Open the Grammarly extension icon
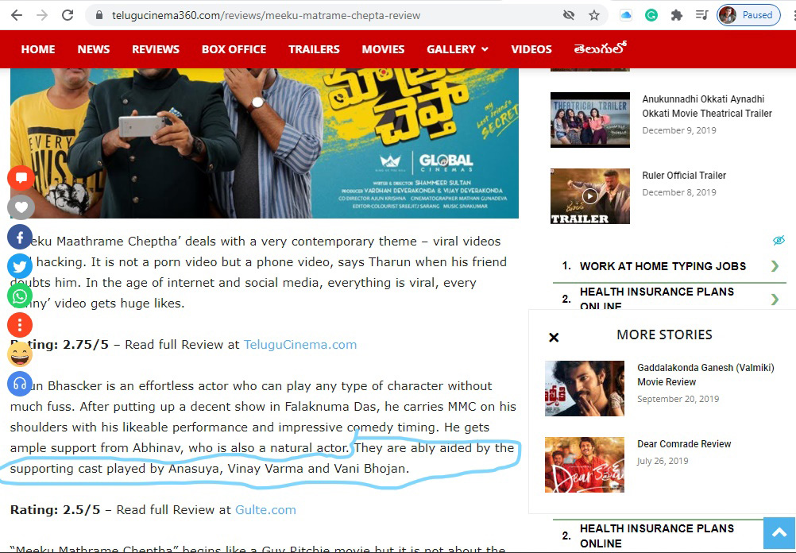This screenshot has width=796, height=553. coord(651,15)
